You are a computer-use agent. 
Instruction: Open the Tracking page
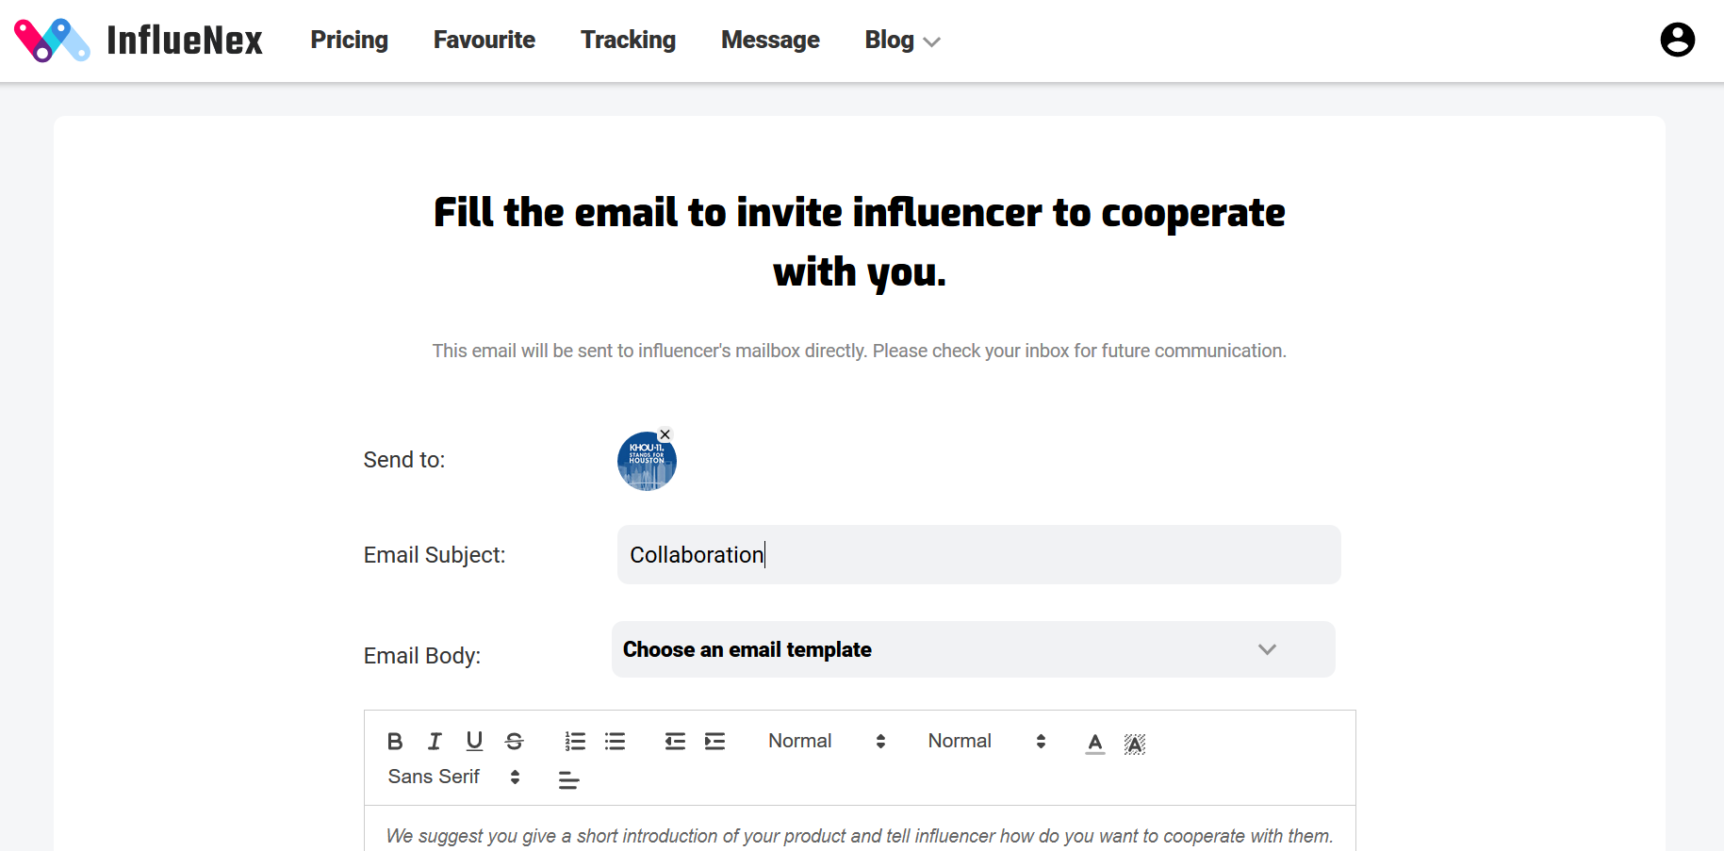pyautogui.click(x=628, y=40)
